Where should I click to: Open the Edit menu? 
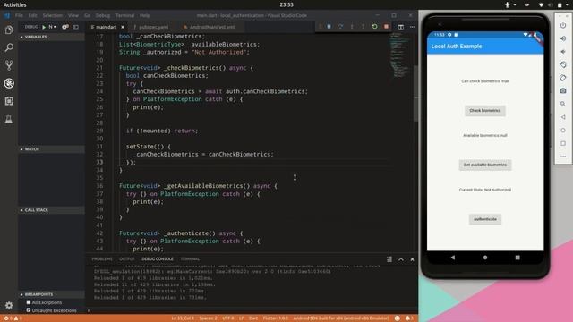(x=32, y=16)
